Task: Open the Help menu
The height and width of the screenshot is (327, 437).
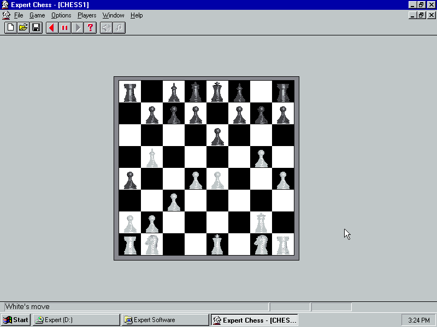Action: [137, 15]
